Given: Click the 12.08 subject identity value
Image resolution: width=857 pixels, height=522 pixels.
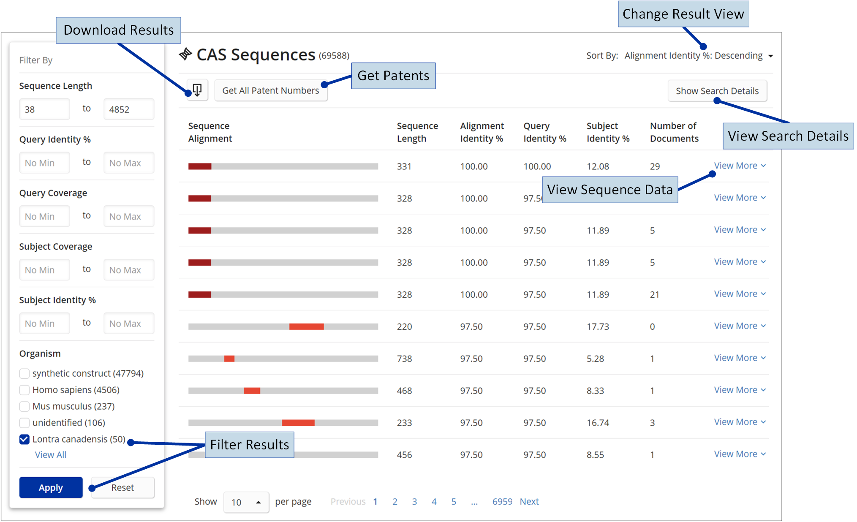Looking at the screenshot, I should pyautogui.click(x=598, y=166).
